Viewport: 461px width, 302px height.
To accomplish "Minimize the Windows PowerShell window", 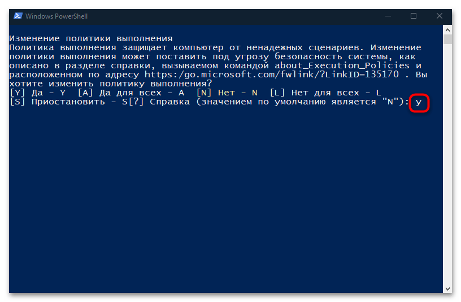I will coord(388,16).
